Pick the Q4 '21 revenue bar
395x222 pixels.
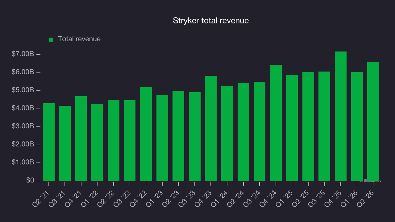point(81,138)
